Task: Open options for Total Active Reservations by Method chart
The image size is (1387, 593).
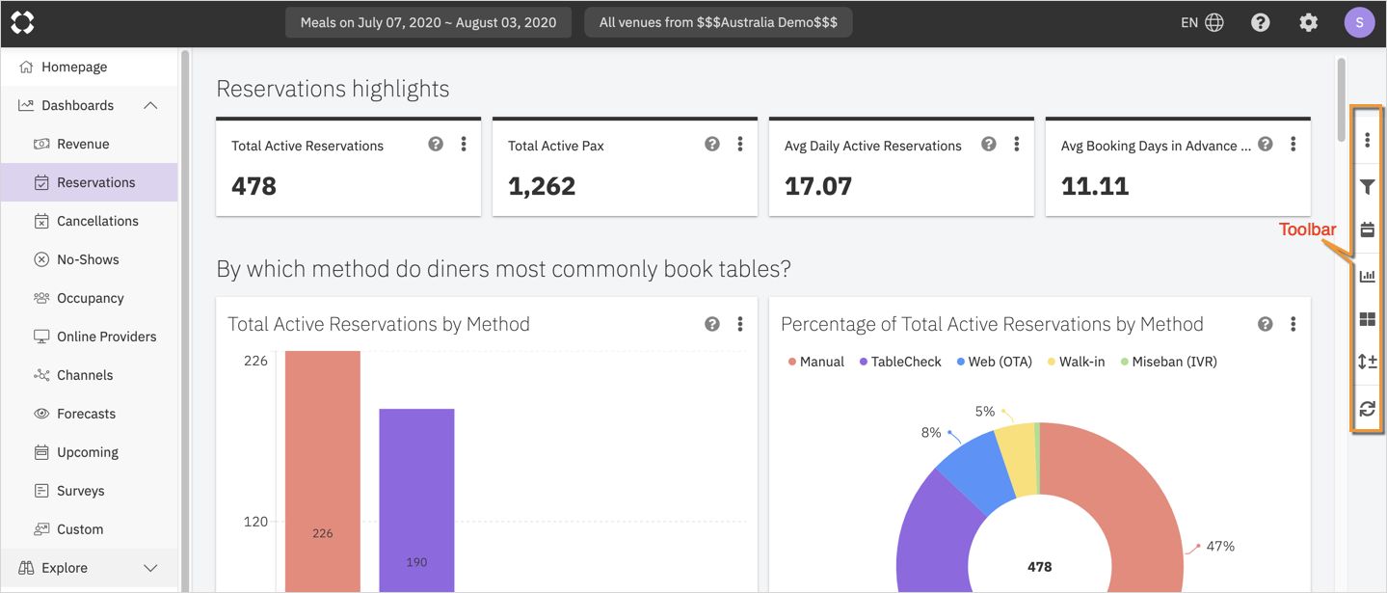Action: tap(740, 324)
